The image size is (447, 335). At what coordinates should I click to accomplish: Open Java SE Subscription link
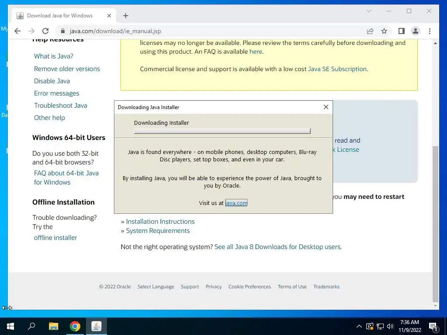pos(337,69)
